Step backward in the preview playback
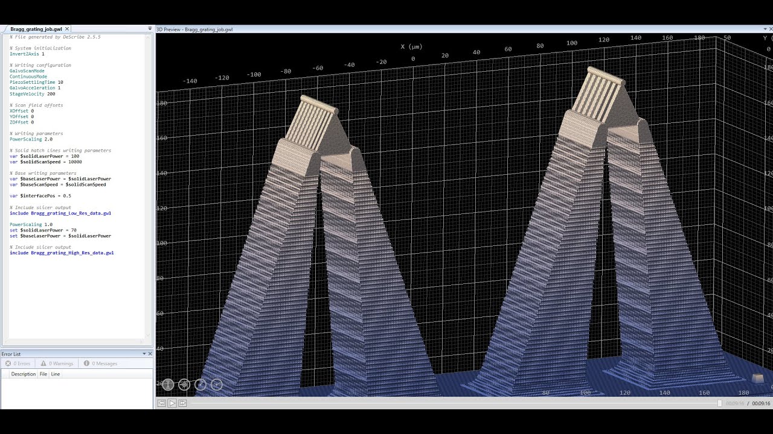The height and width of the screenshot is (434, 773). point(161,403)
